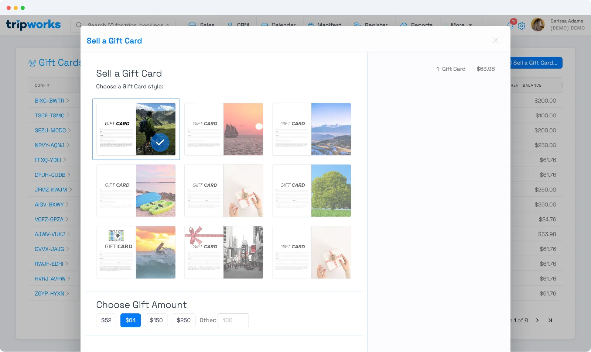Jump to last page of gift cards
This screenshot has width=591, height=352.
pyautogui.click(x=550, y=320)
